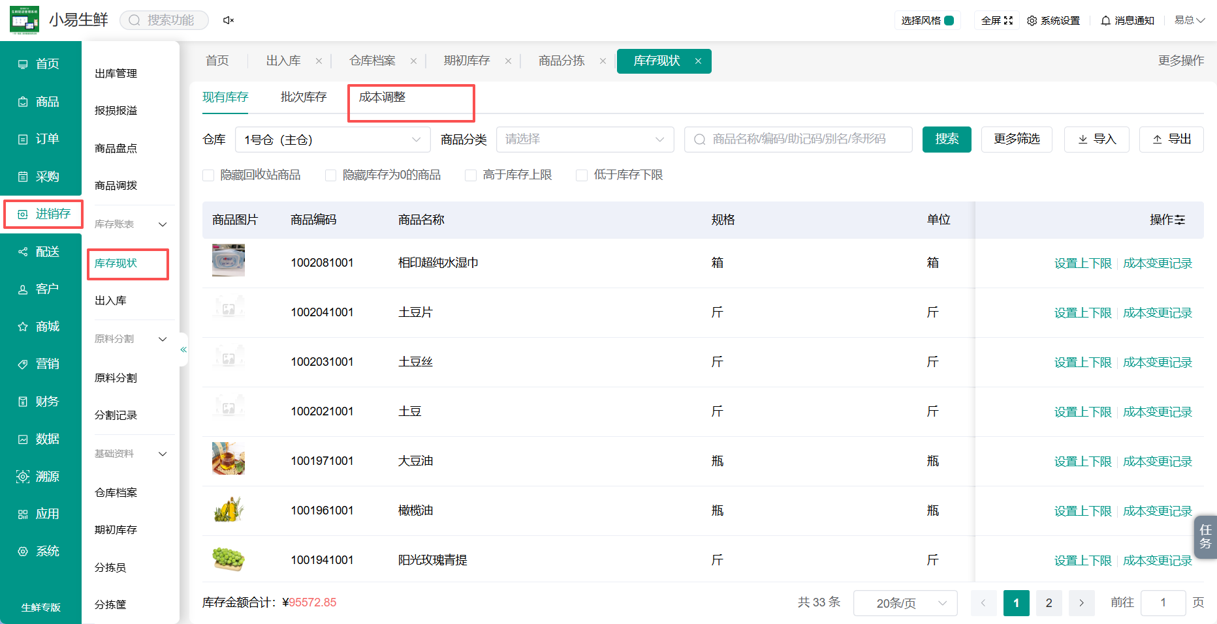The image size is (1217, 624).
Task: Open the 溯源 sidebar module
Action: click(40, 477)
